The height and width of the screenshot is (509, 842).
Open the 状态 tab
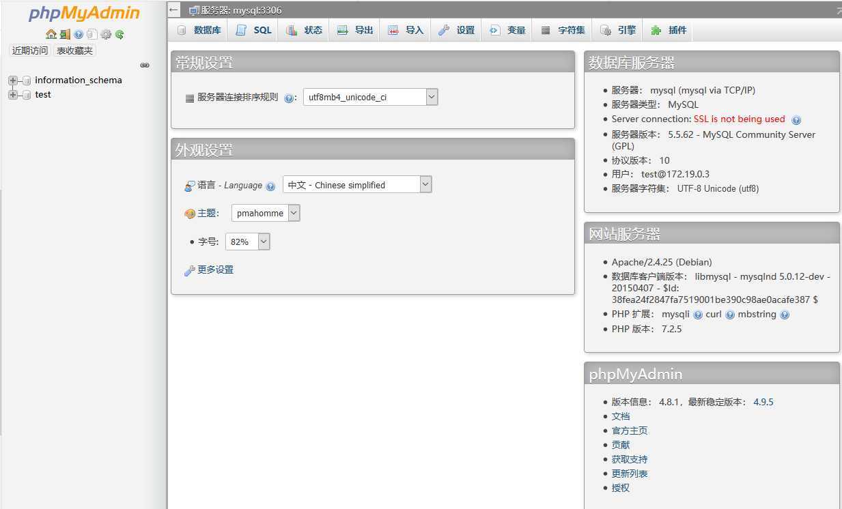pyautogui.click(x=304, y=30)
